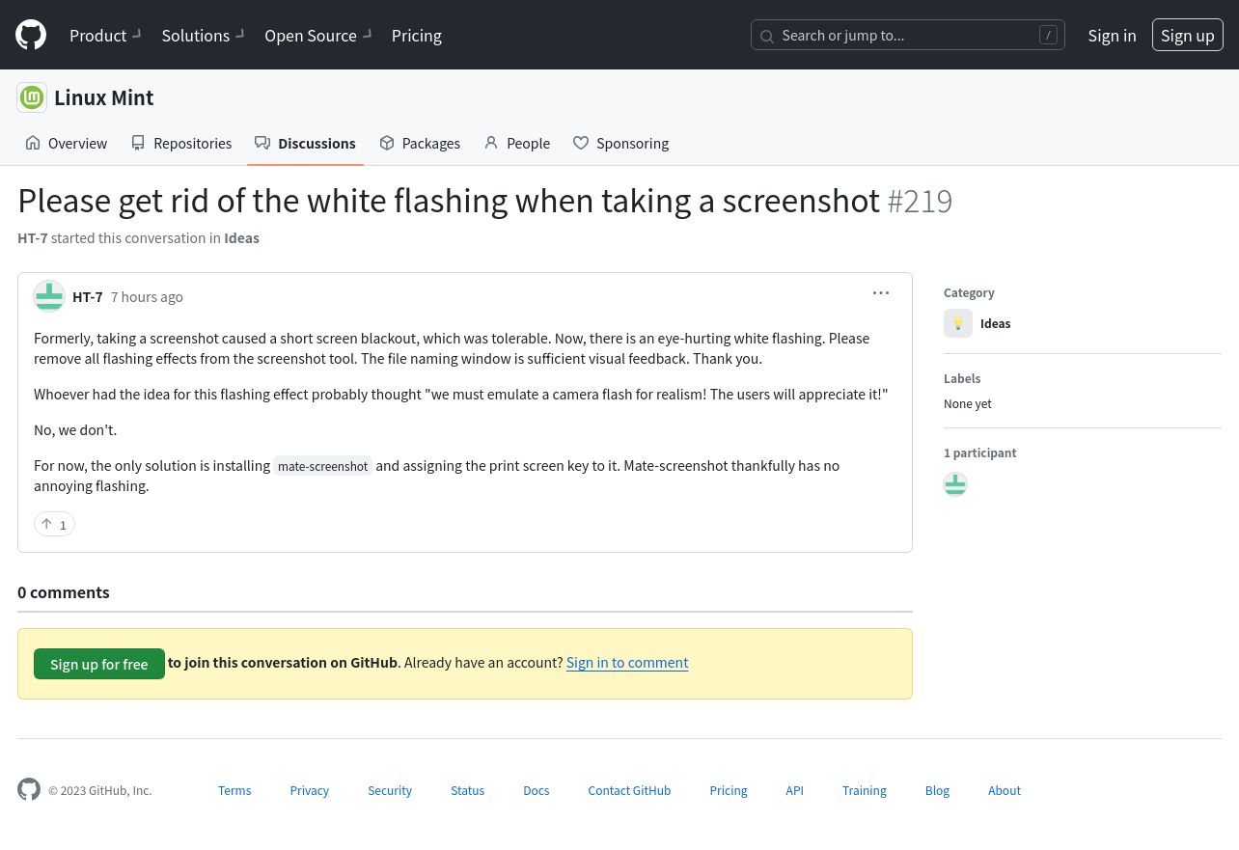The height and width of the screenshot is (850, 1239).
Task: Focus the Search or jump to field
Action: (908, 35)
